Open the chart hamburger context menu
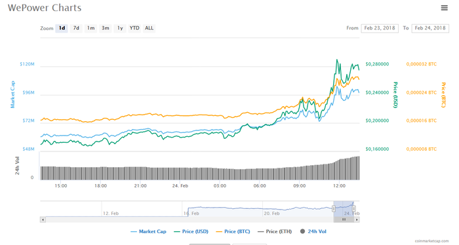 444,8
